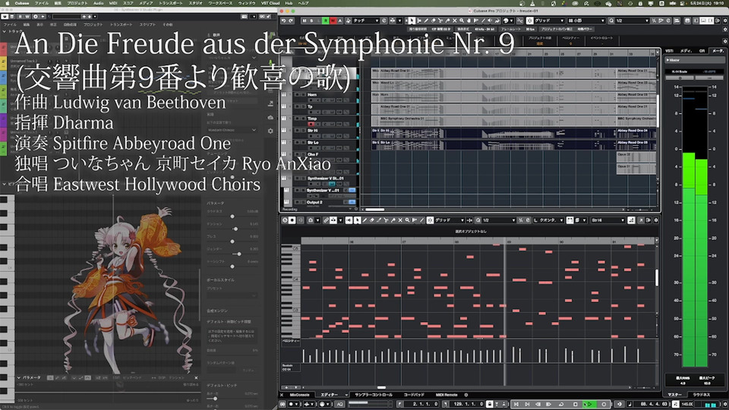Viewport: 729px width, 410px height.
Task: Select scissors tool in Key Editor toolbar
Action: [386, 220]
